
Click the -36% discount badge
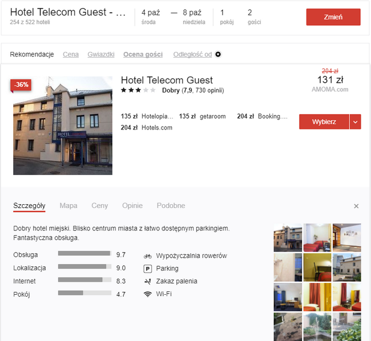(x=21, y=85)
